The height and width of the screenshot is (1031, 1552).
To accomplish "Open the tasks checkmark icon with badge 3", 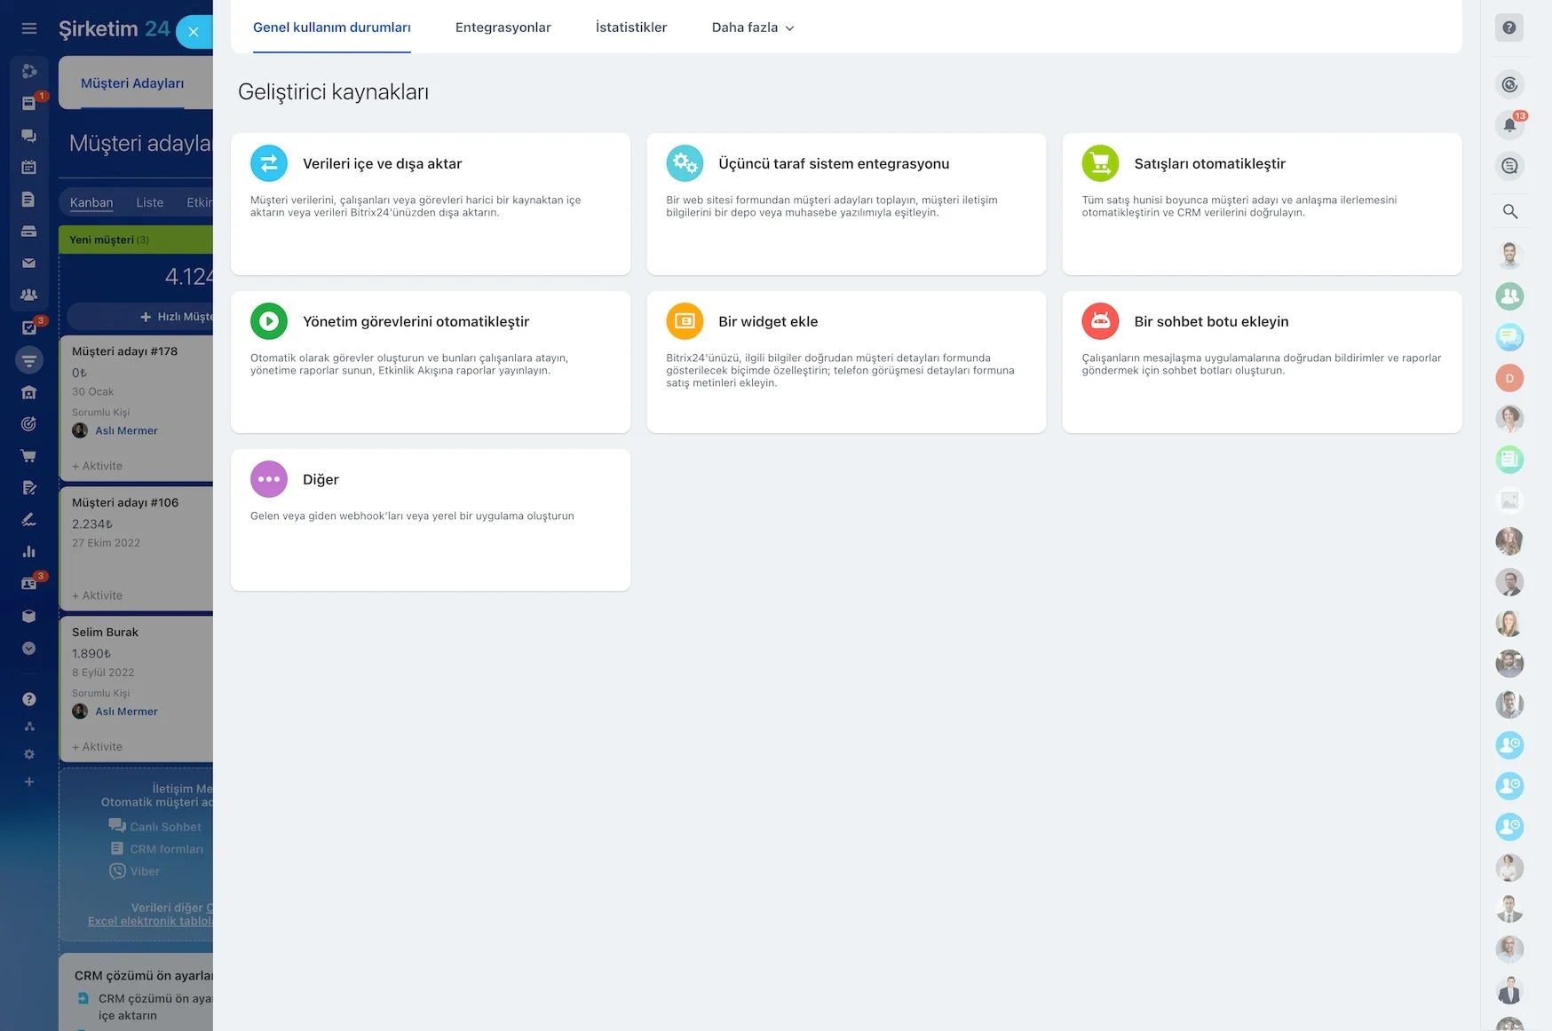I will tap(29, 327).
